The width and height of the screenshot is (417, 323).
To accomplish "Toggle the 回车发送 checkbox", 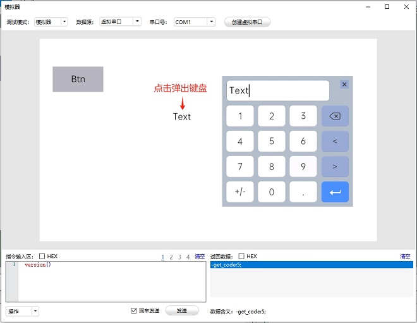I will click(x=134, y=311).
